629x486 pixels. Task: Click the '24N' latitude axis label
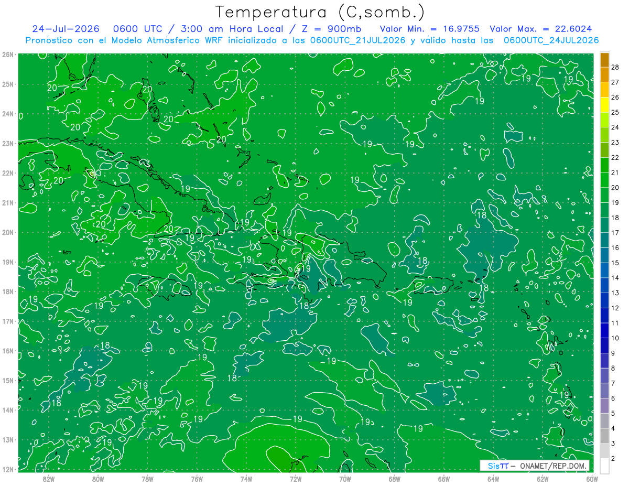coord(7,114)
